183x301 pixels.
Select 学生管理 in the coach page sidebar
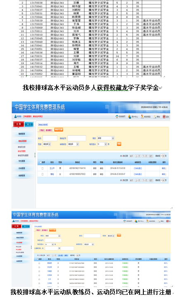(x=21, y=161)
